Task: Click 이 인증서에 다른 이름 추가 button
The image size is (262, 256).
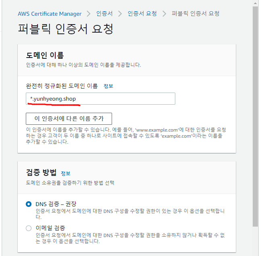Action: pyautogui.click(x=69, y=119)
